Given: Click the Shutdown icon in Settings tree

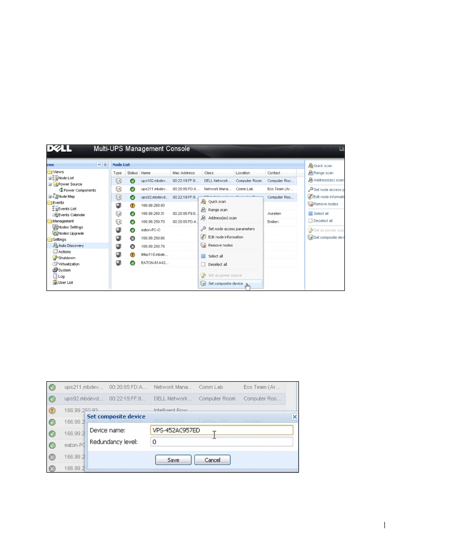Looking at the screenshot, I should click(55, 258).
